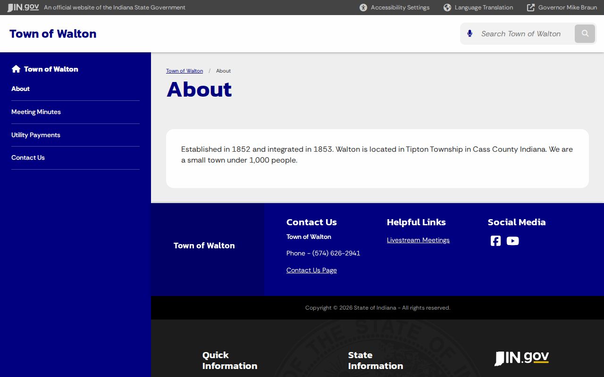Click the IN.gov footer logo
Screen dimensions: 604x377
coord(521,358)
